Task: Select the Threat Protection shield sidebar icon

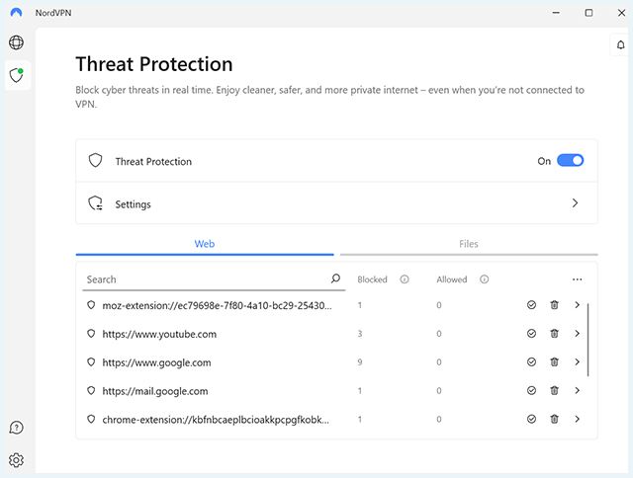Action: [x=17, y=75]
